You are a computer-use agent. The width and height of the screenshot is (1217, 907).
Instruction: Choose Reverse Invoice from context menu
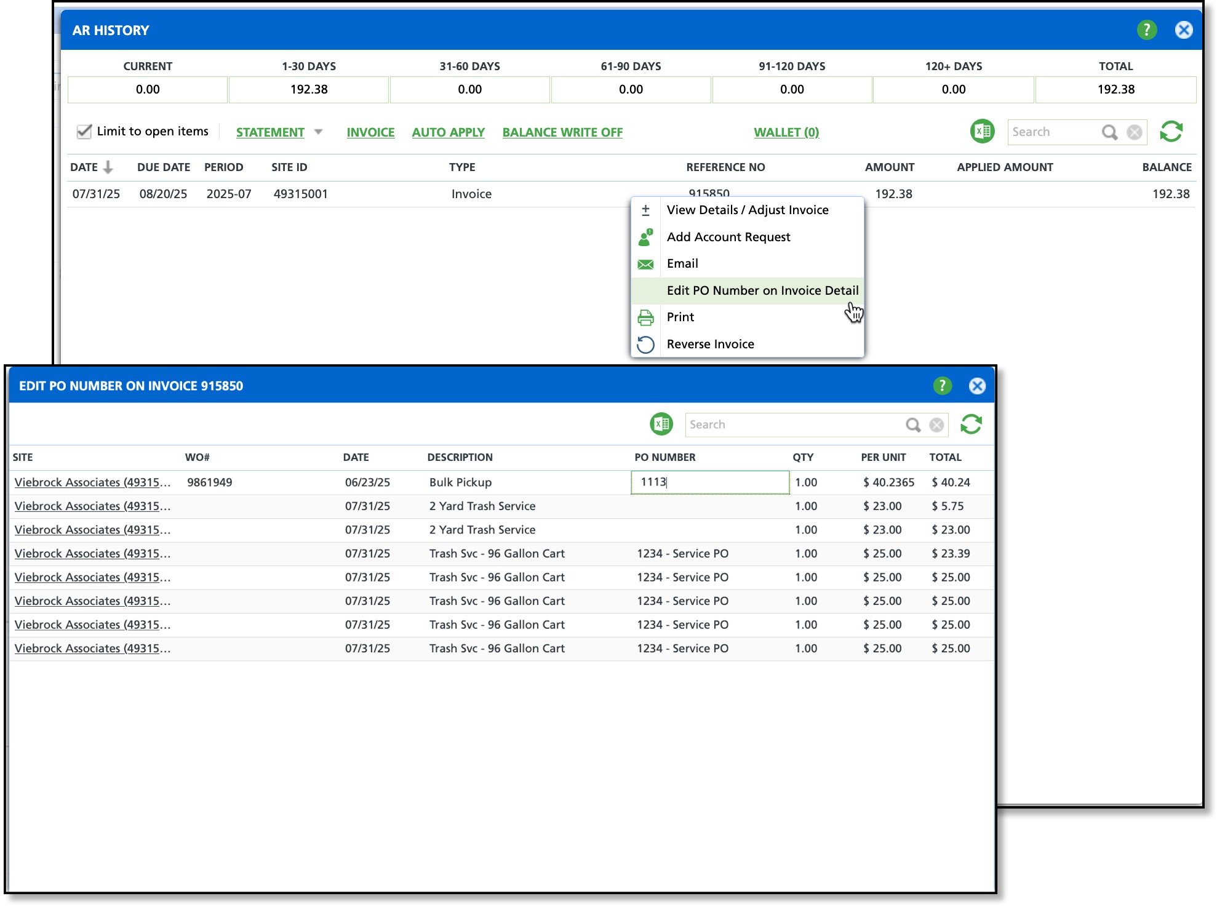click(710, 344)
